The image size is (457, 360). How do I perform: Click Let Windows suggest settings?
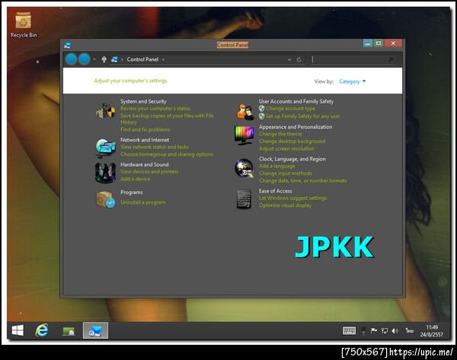tap(292, 198)
